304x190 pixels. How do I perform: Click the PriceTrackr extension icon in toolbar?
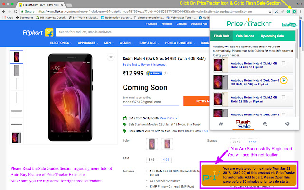coord(294,11)
